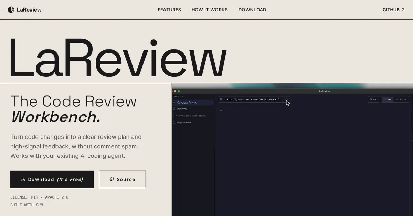The image size is (413, 216).
Task: Go to How It Works section
Action: tap(210, 10)
